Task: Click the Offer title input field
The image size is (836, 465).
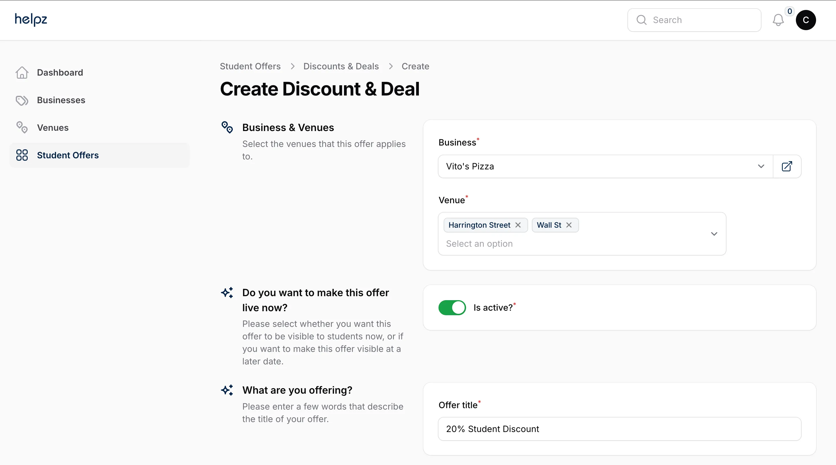Action: click(x=619, y=429)
